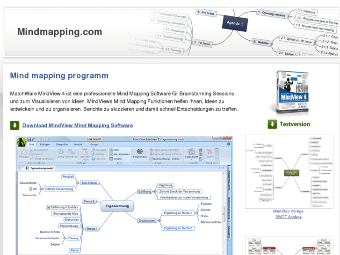
Task: Switch to the Design ribbon tab
Action: [94, 144]
